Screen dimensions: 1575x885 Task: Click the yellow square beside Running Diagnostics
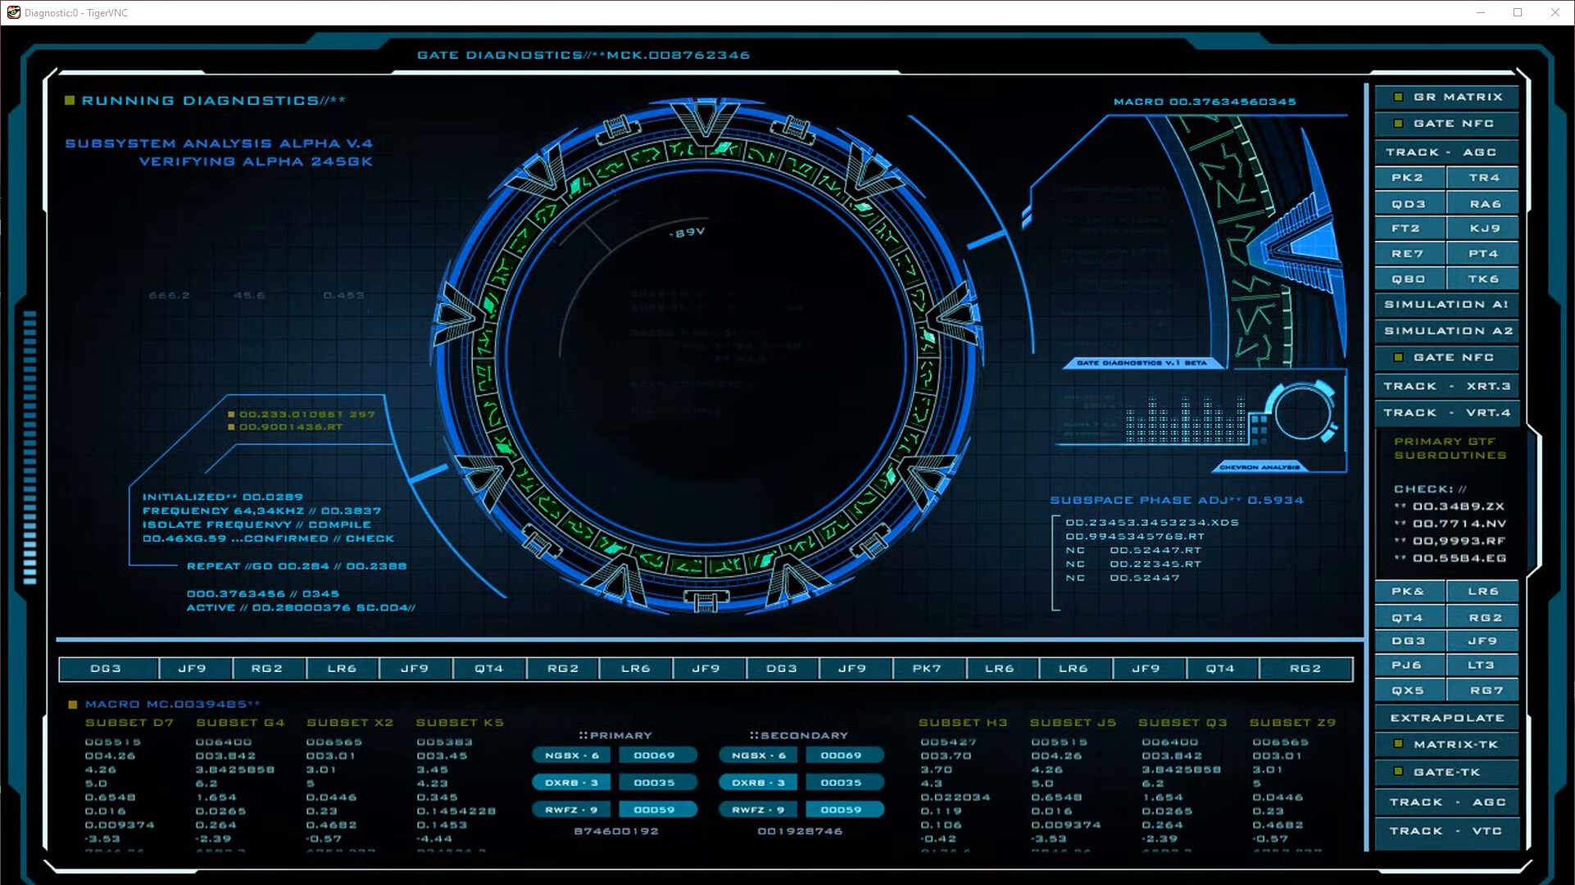[70, 101]
